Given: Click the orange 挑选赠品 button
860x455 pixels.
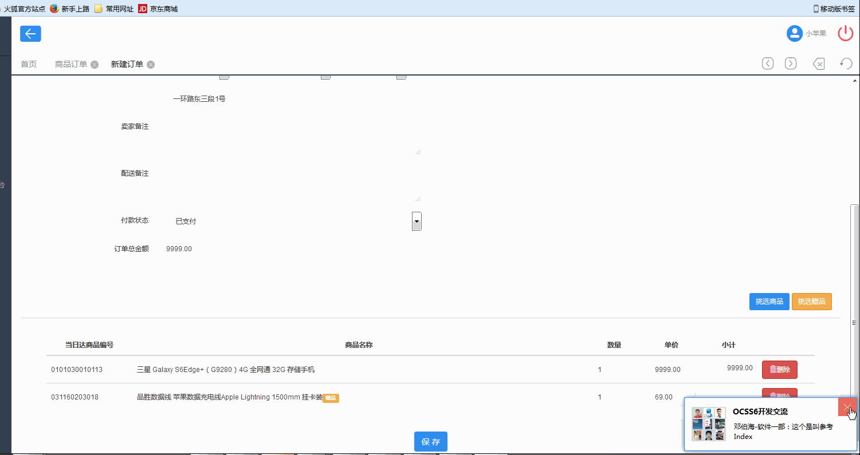Looking at the screenshot, I should 811,302.
